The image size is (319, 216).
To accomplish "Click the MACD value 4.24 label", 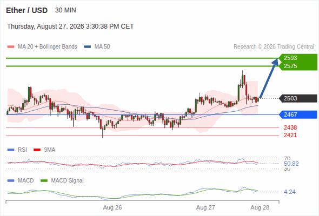I will (x=289, y=192).
